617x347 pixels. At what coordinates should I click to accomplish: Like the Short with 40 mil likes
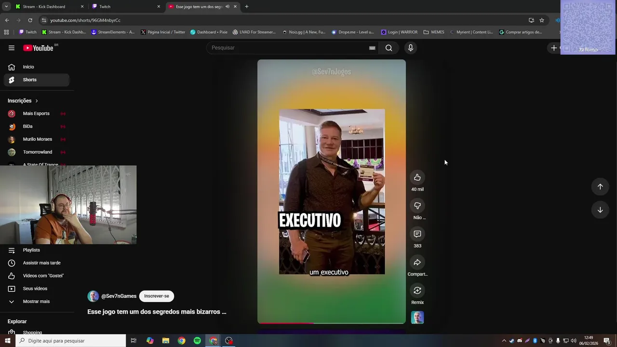click(417, 177)
